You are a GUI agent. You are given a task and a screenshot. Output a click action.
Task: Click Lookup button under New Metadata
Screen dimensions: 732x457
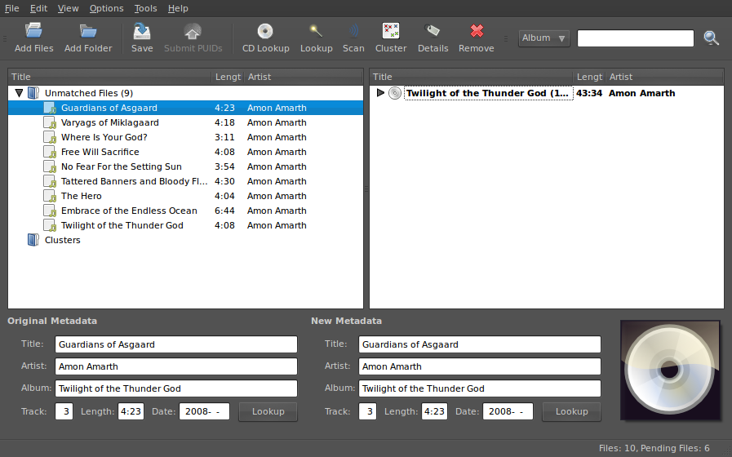point(571,412)
